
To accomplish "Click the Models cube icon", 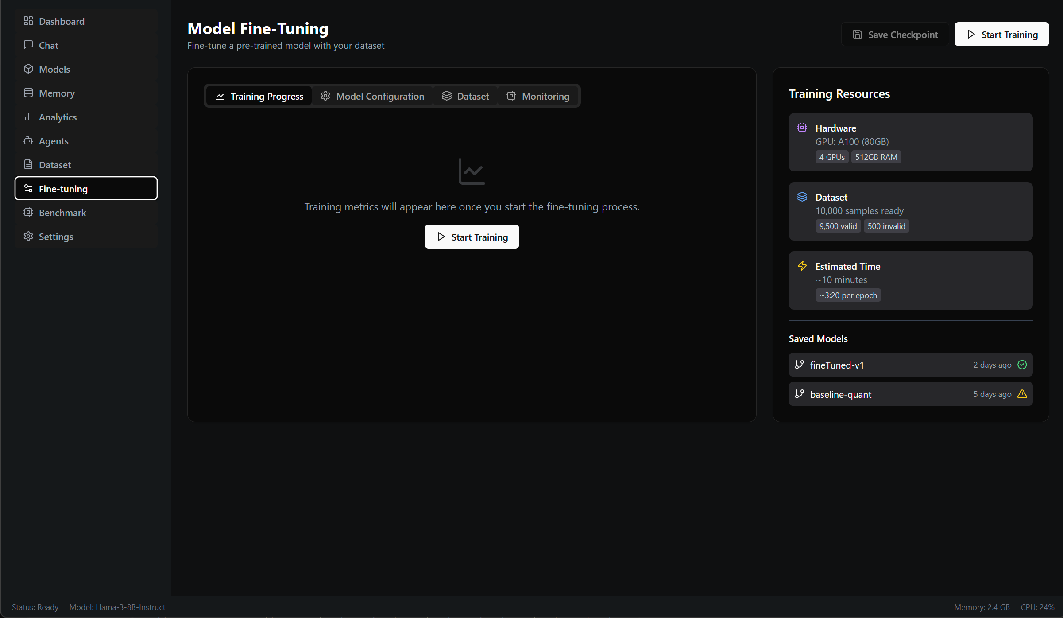I will pyautogui.click(x=28, y=69).
